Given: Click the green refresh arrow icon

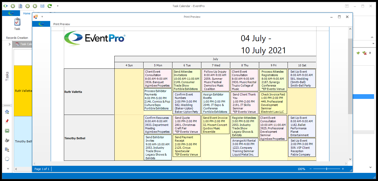Looking at the screenshot, I should point(50,6).
